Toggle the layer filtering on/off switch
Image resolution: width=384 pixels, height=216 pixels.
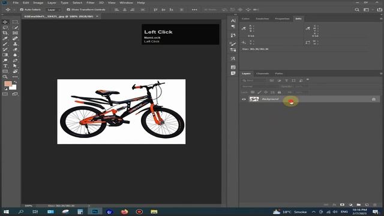coord(308,80)
